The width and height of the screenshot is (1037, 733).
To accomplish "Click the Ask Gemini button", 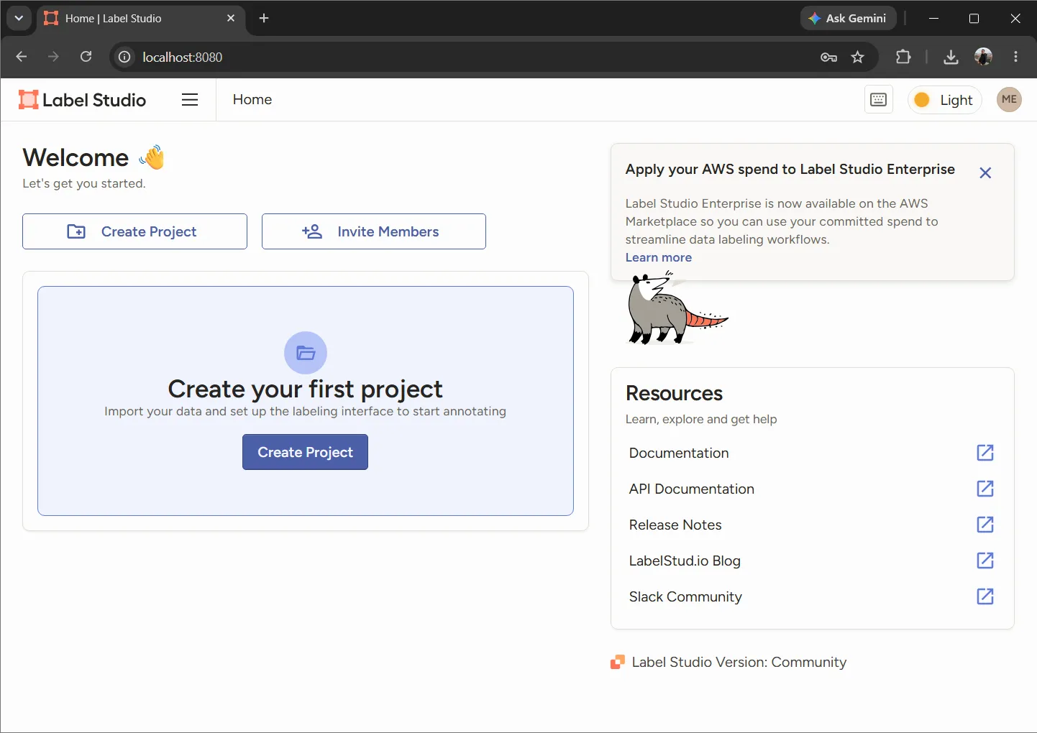I will 848,19.
